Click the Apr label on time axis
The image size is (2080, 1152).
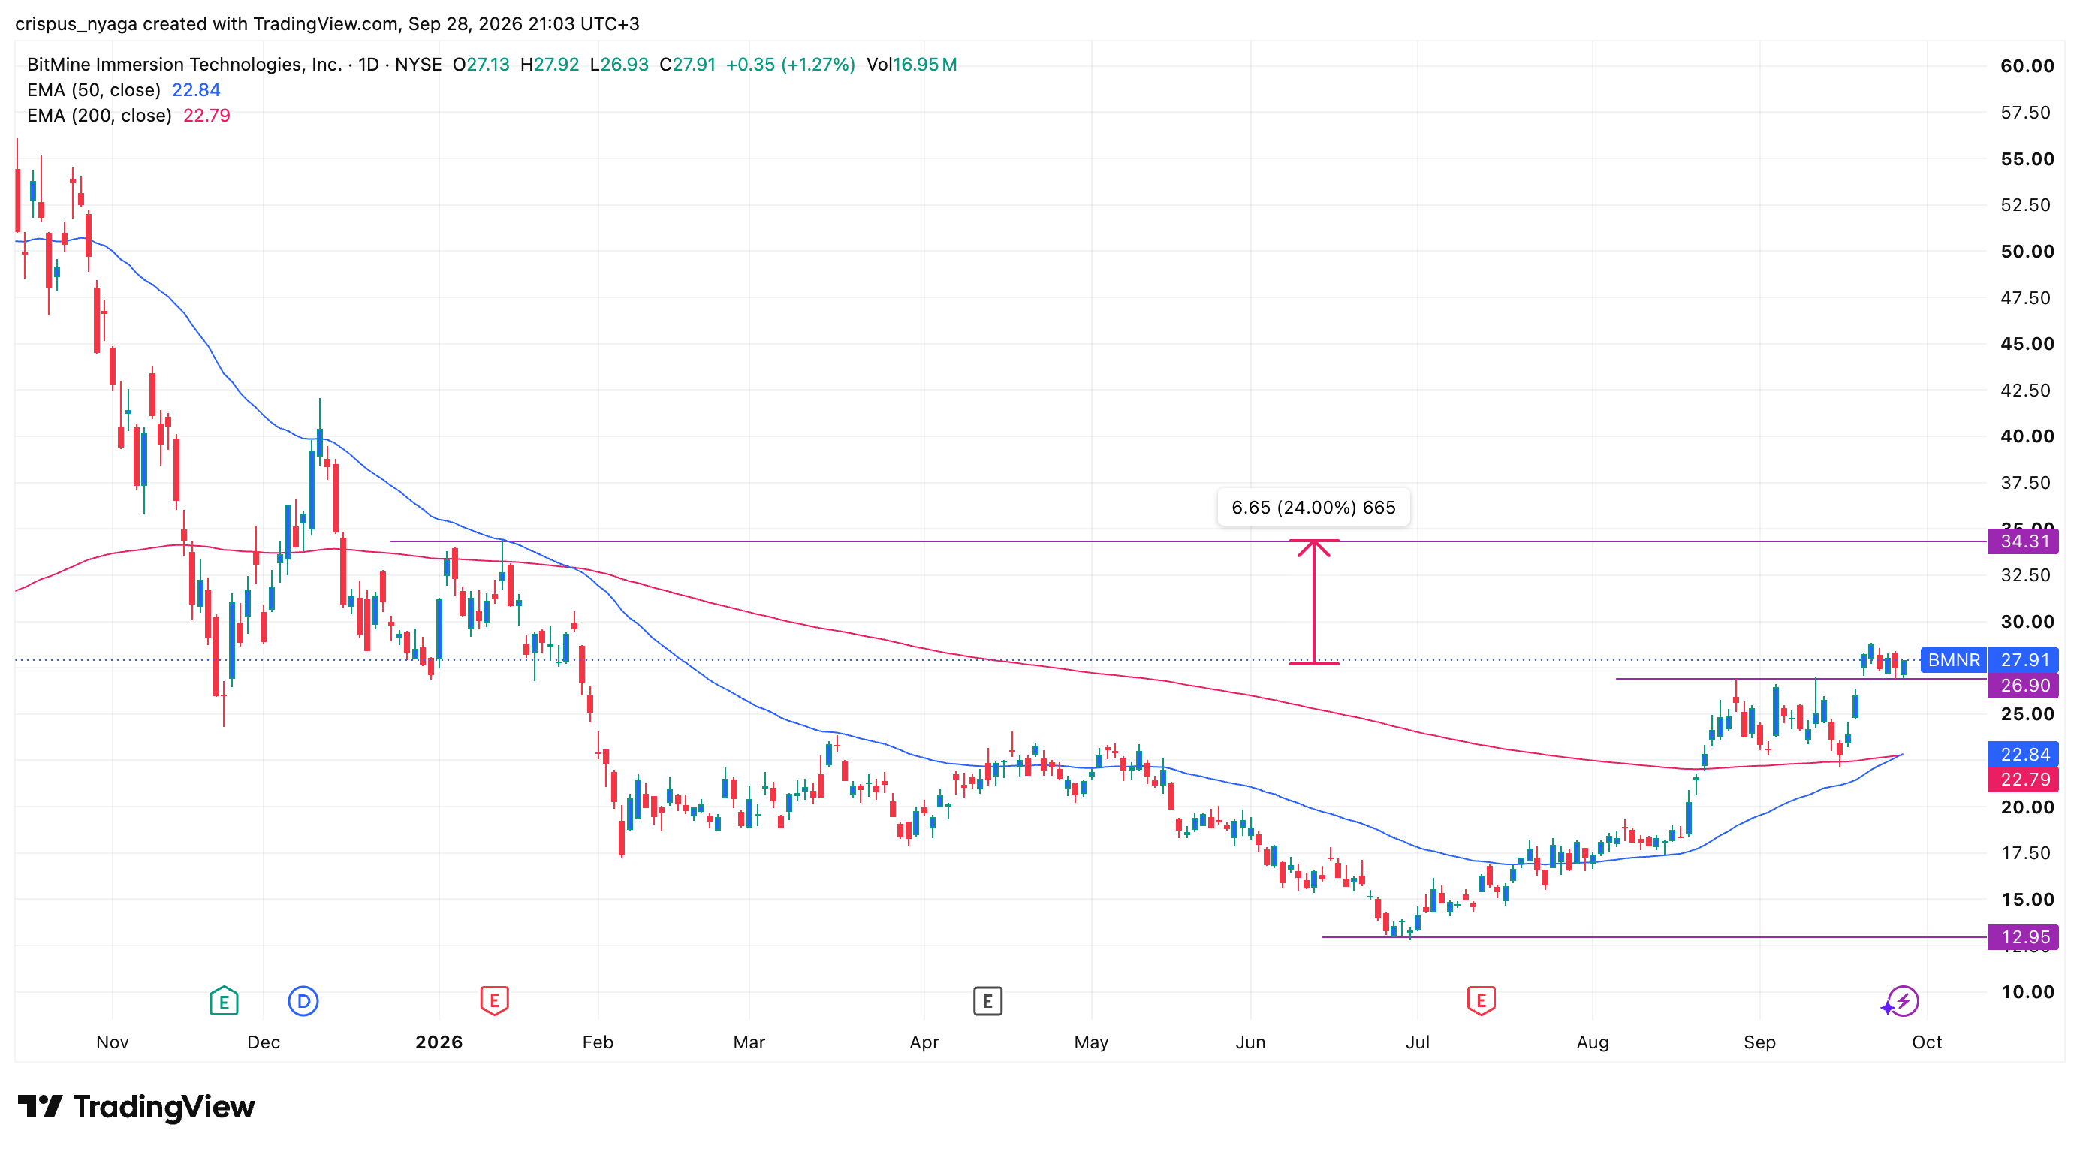(x=924, y=1042)
